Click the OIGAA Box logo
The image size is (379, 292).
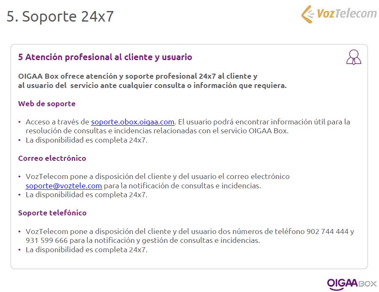(352, 284)
